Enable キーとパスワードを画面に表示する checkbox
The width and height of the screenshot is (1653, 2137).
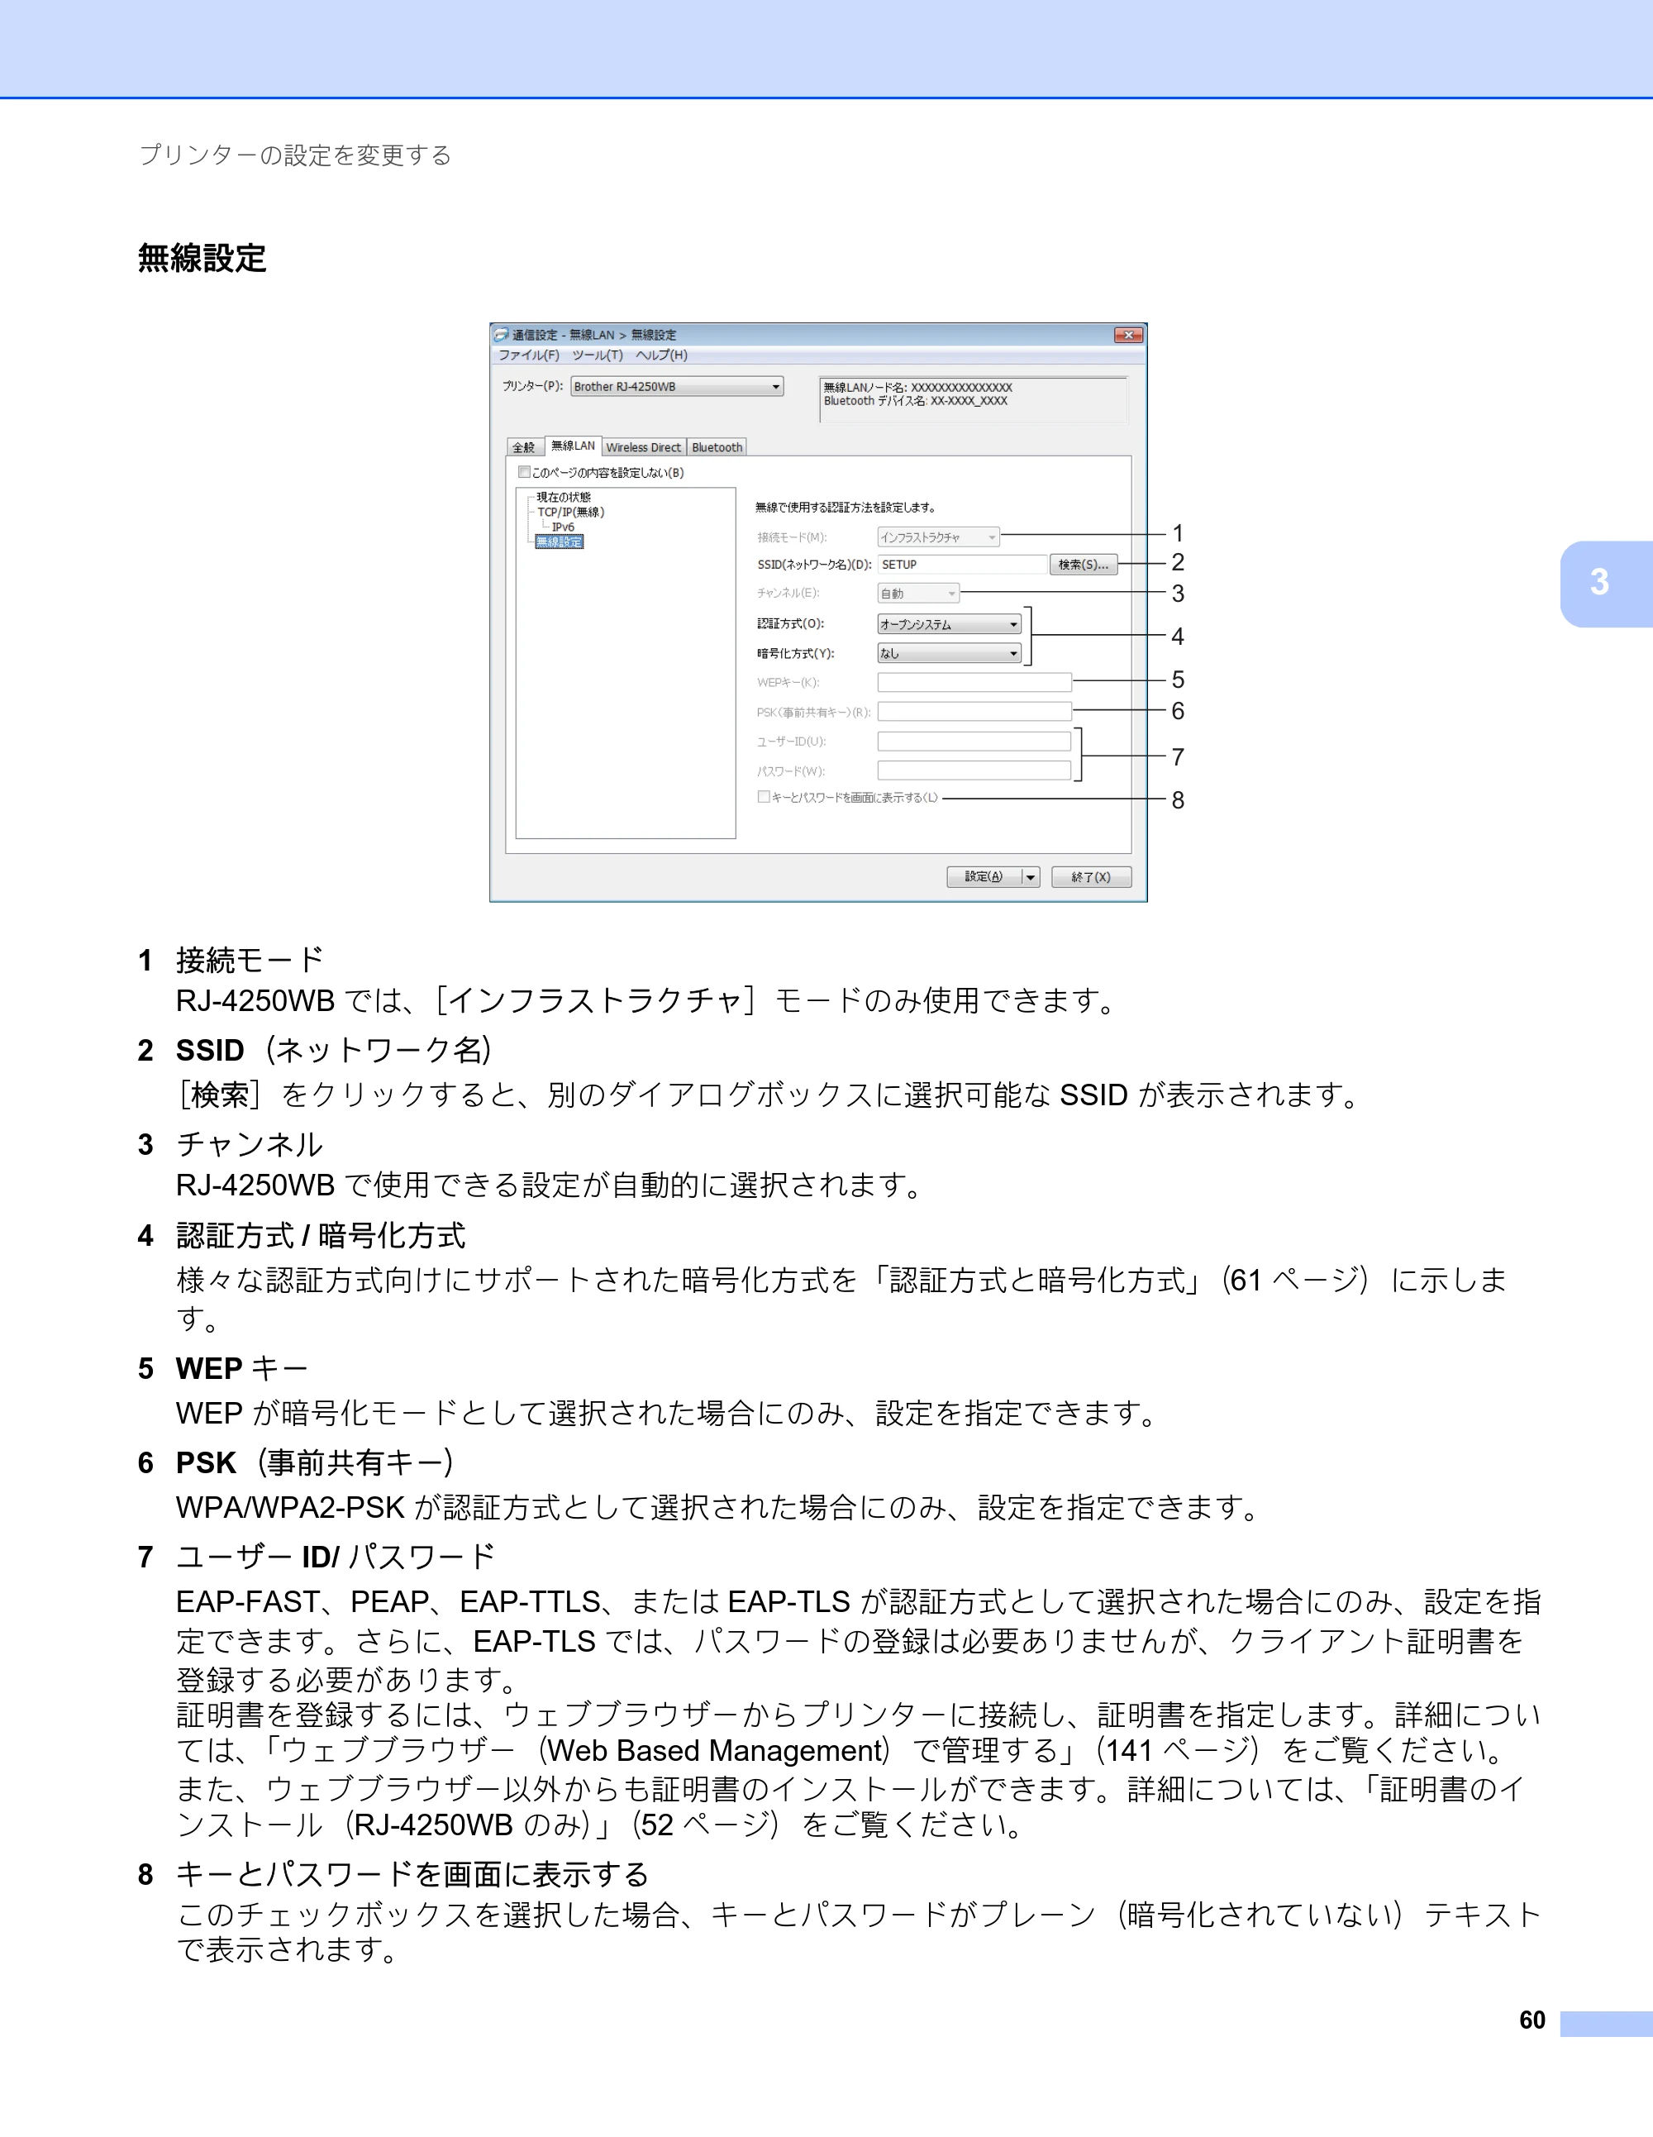point(763,796)
